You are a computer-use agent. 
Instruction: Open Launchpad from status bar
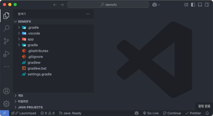click(24, 113)
